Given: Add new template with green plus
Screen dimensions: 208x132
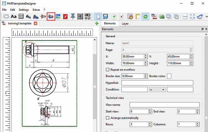Looking at the screenshot, I should 97,24.
